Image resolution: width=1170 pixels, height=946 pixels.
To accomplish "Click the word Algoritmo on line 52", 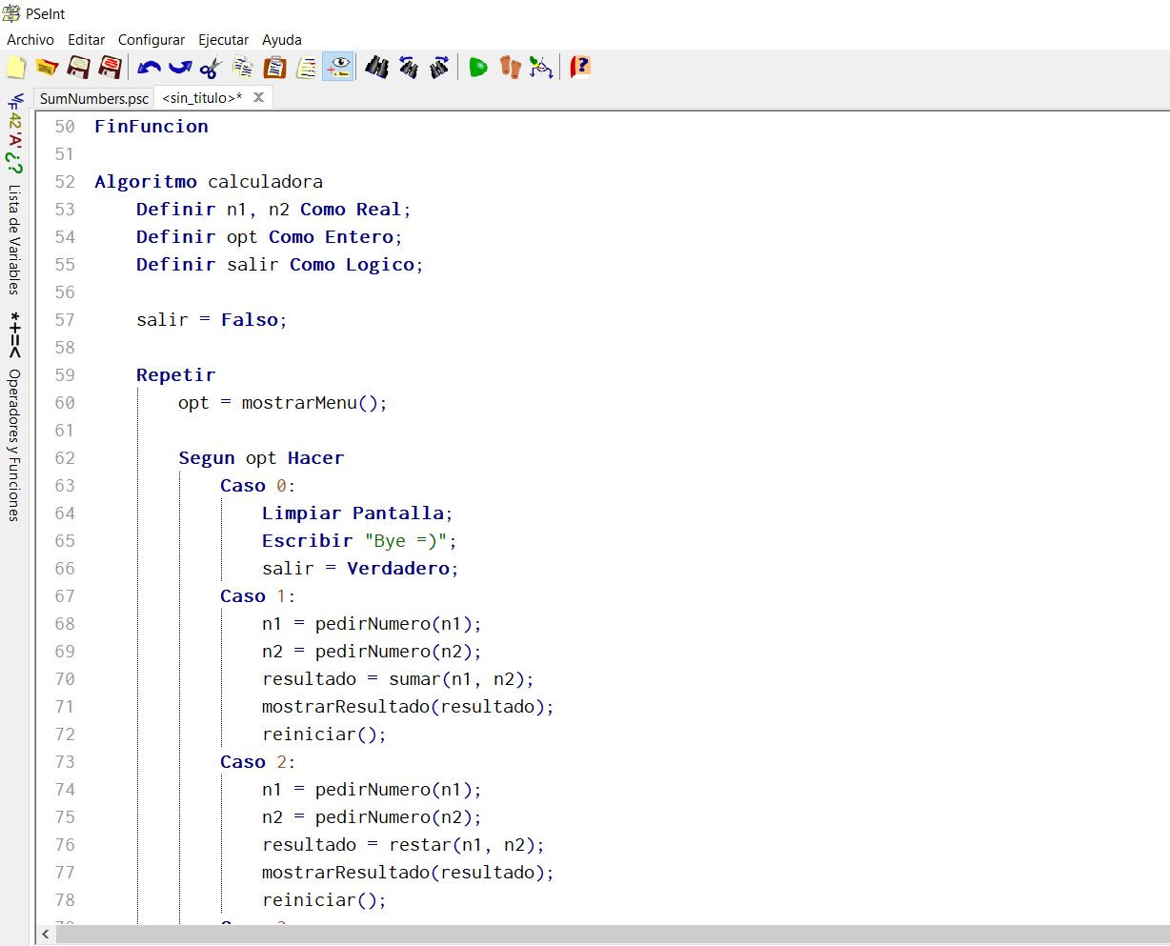I will pyautogui.click(x=146, y=181).
